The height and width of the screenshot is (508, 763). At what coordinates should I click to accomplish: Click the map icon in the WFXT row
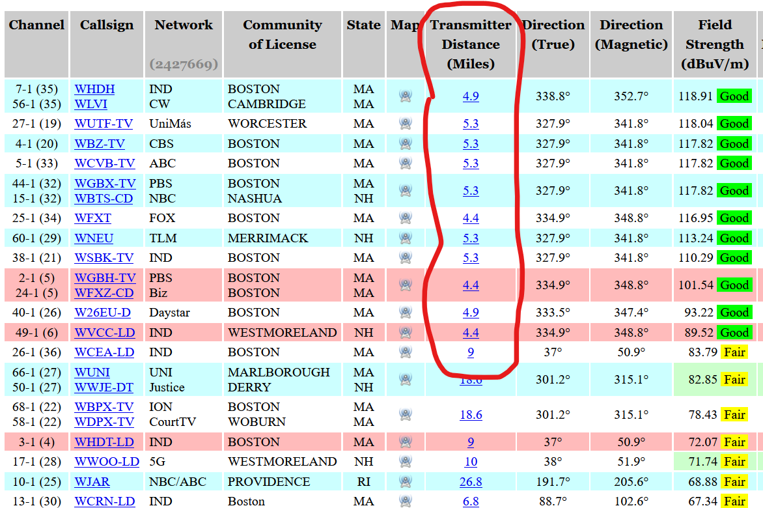click(x=406, y=218)
